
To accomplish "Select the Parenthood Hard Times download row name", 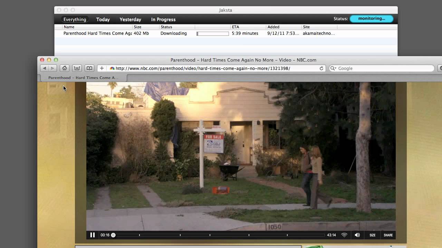I will coord(97,33).
